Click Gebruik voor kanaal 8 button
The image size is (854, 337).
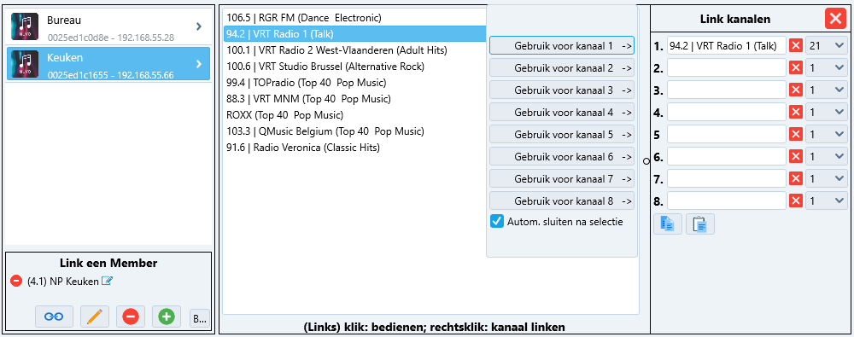[x=562, y=200]
